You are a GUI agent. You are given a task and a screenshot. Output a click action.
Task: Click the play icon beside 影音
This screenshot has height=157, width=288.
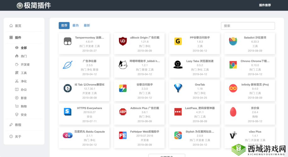coord(17,98)
